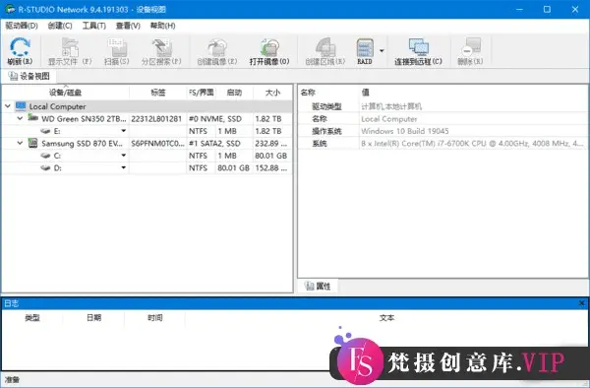Click the 启动 column header
Viewport: 590px width, 388px height.
(x=234, y=93)
